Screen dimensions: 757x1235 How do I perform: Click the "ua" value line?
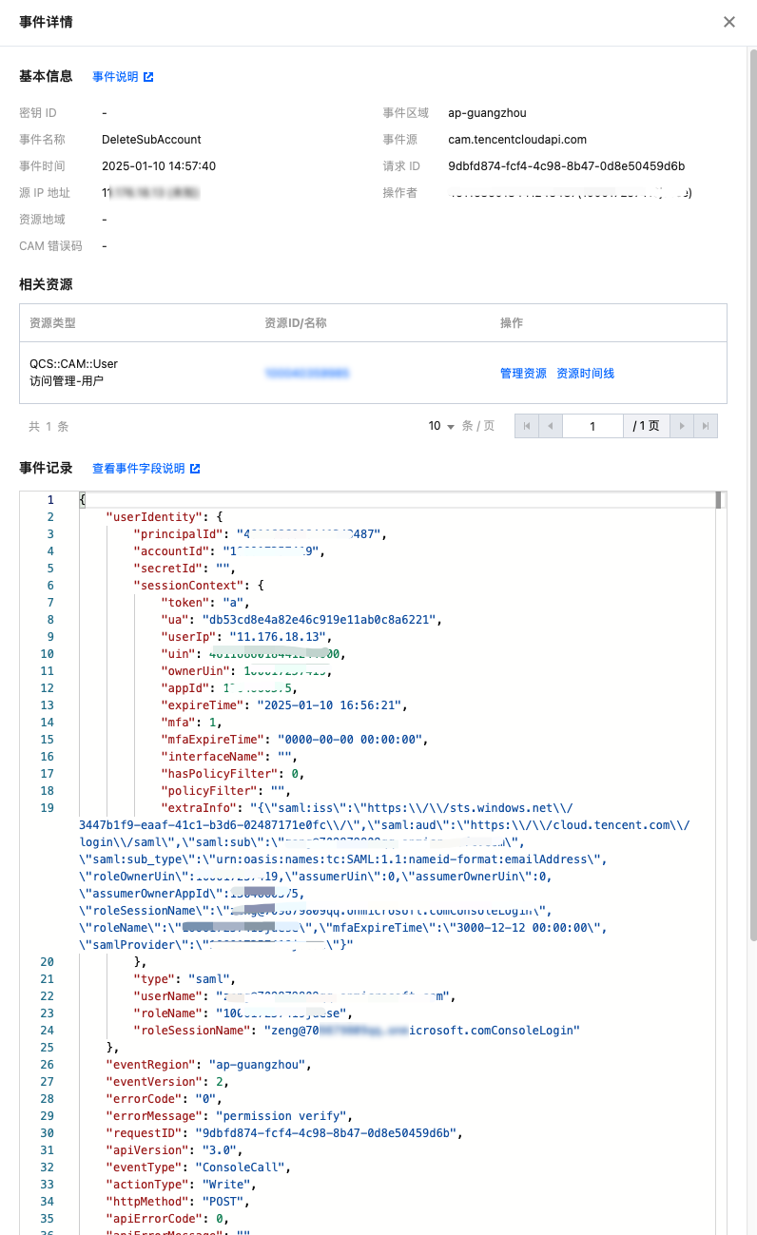point(301,620)
